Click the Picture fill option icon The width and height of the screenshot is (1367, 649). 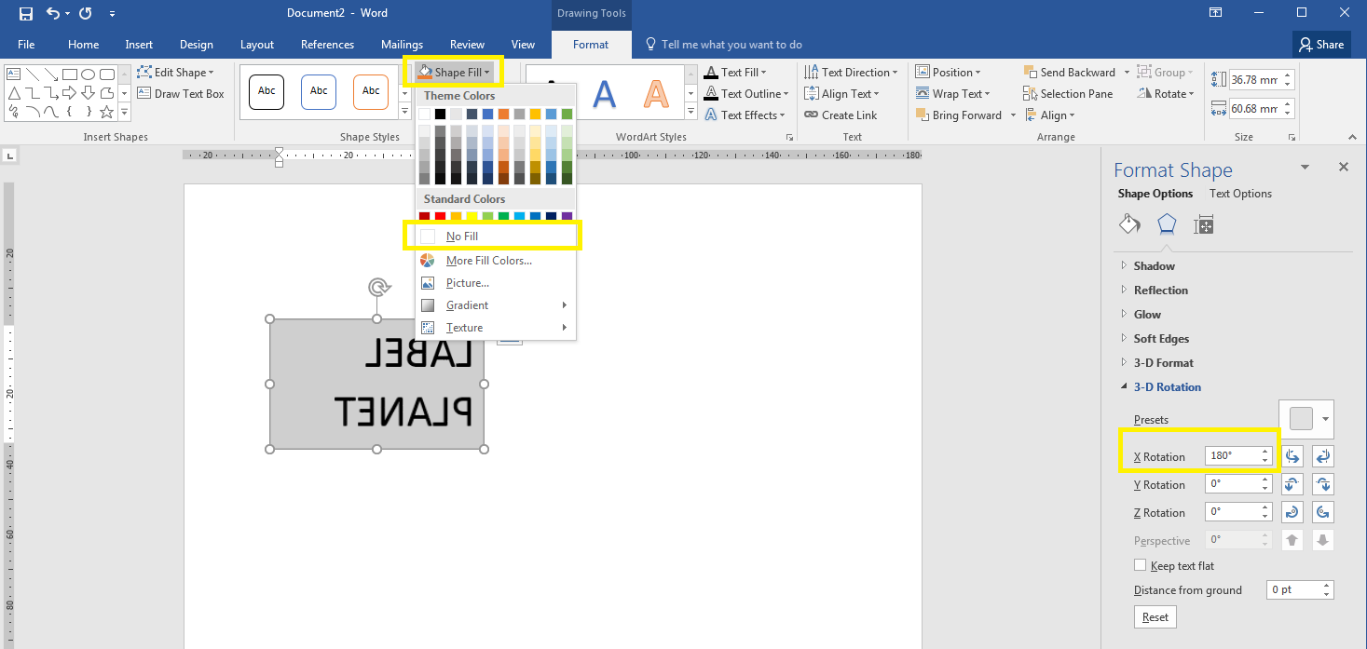point(428,283)
